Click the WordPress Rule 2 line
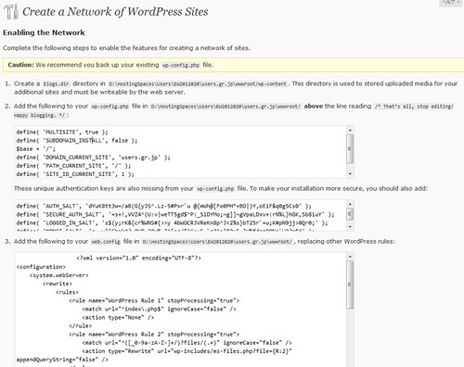 click(x=154, y=335)
